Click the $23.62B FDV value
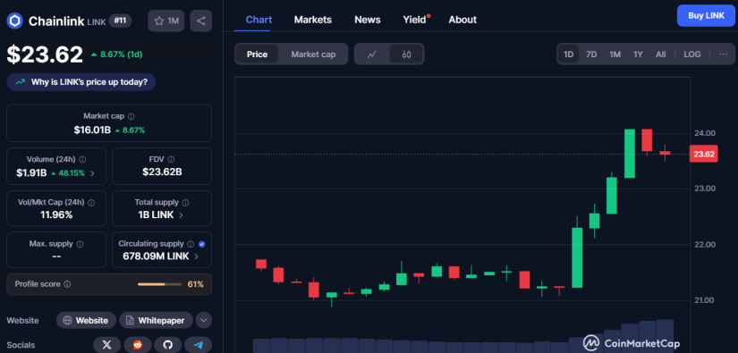This screenshot has width=738, height=353. [x=162, y=172]
